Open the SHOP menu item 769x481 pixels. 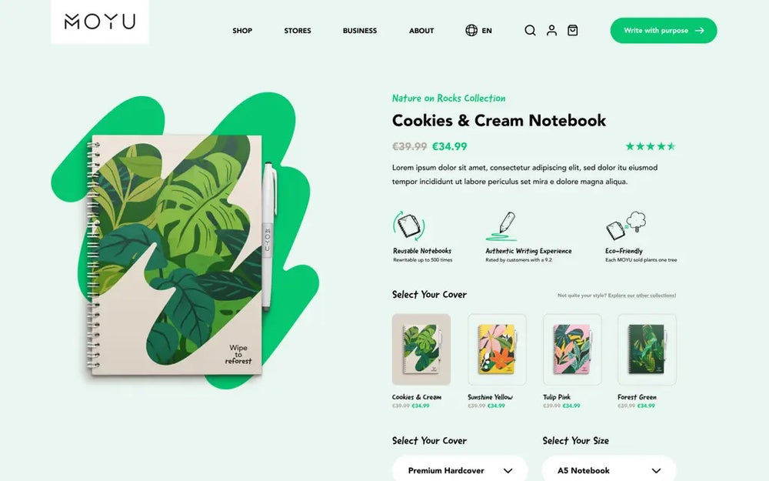pyautogui.click(x=242, y=31)
